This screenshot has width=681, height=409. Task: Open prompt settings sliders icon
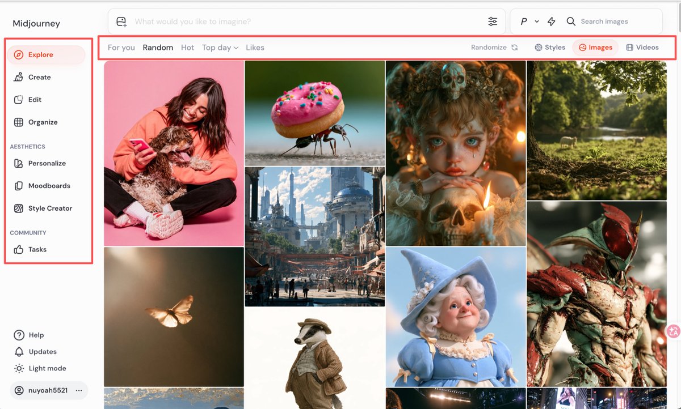pyautogui.click(x=493, y=22)
